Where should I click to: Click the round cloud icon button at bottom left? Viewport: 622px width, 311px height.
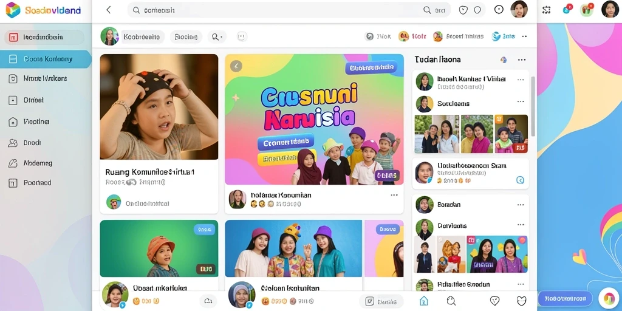(208, 301)
